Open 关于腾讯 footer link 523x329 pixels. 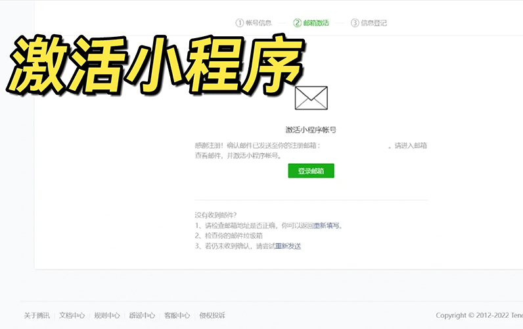click(37, 315)
